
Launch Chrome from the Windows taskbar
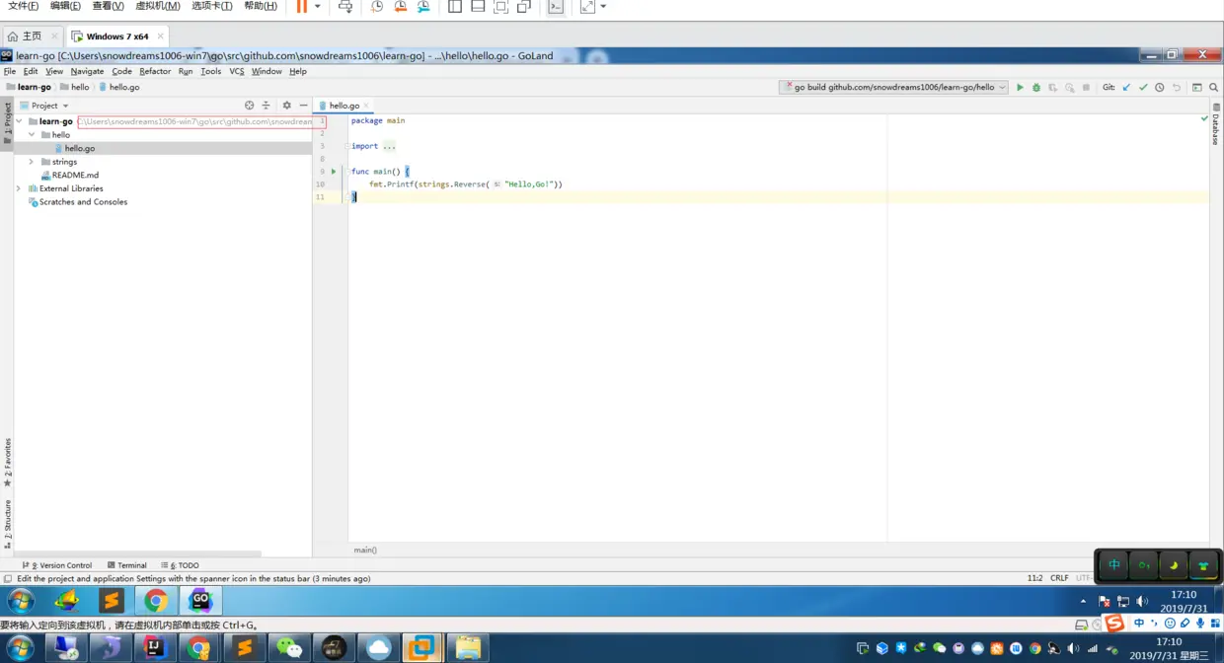(155, 600)
